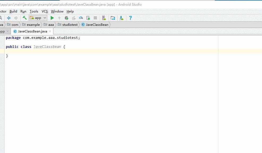Click the closing brace of the class
Viewport: 262px width, 153px height.
pyautogui.click(x=7, y=56)
